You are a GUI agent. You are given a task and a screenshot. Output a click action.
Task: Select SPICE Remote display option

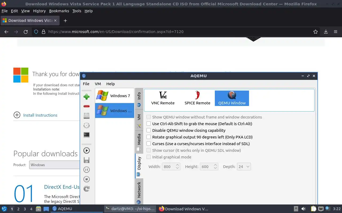coord(197,98)
